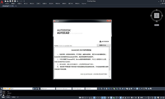Toggle ortho mode in status bar
Viewport: 165px width, 99px height.
click(92, 98)
